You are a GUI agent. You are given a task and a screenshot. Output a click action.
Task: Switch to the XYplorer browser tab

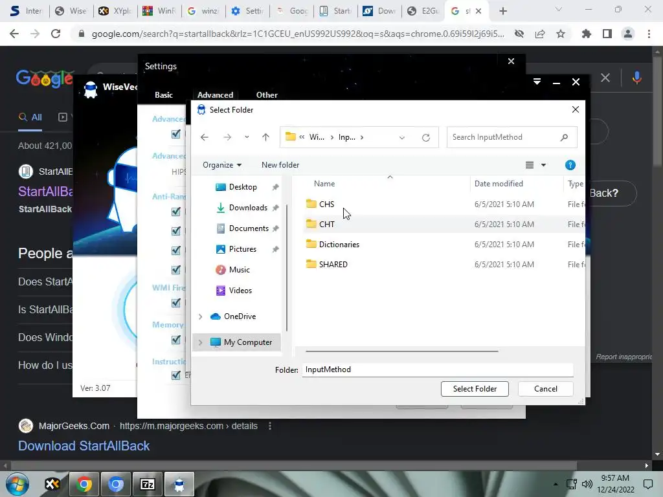[x=115, y=11]
